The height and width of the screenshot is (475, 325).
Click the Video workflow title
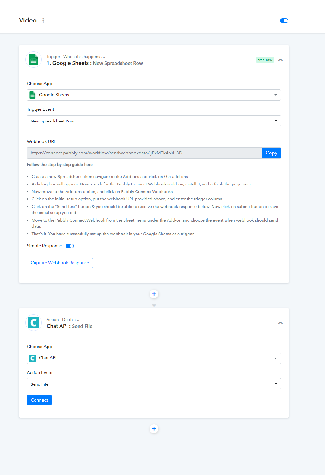click(28, 20)
